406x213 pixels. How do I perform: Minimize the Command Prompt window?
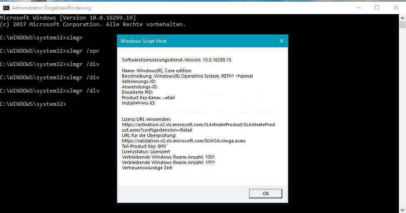358,8
